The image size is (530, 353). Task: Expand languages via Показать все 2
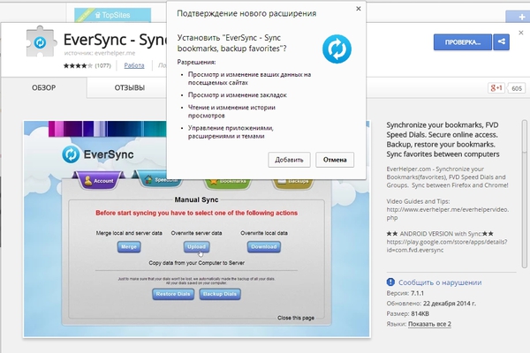tap(429, 324)
